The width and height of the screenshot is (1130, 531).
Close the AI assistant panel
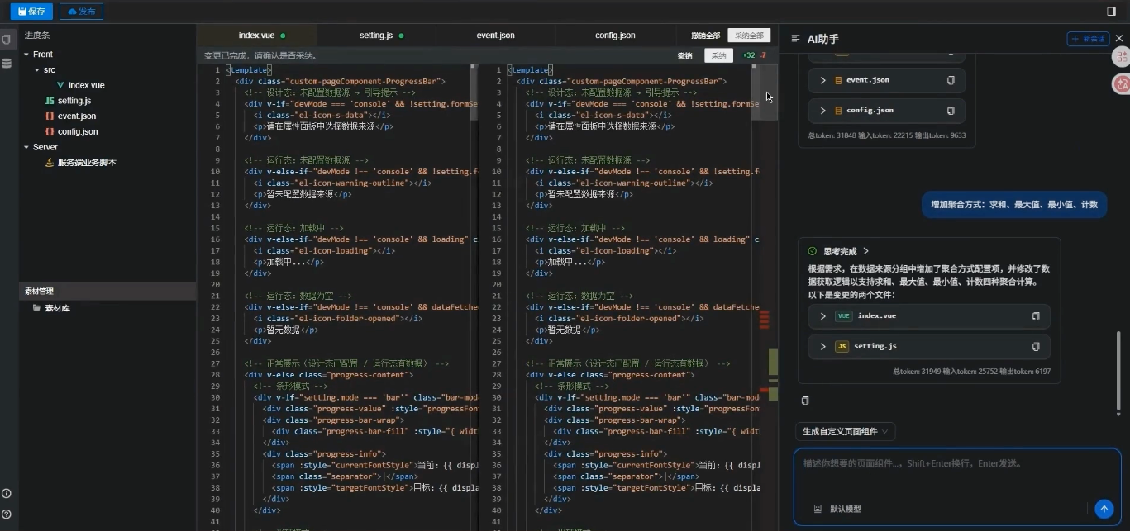(1119, 39)
